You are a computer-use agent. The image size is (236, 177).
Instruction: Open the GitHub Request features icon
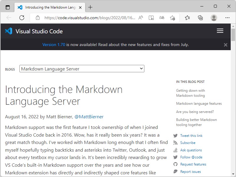pyautogui.click(x=176, y=164)
